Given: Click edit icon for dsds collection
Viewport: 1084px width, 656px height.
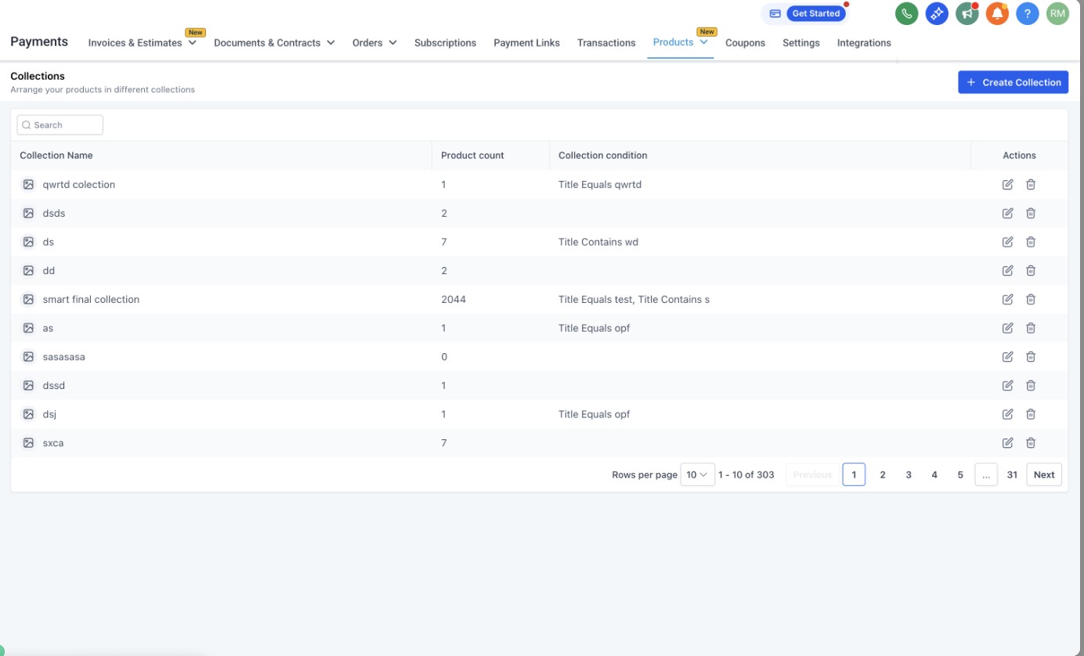Looking at the screenshot, I should (x=1008, y=213).
